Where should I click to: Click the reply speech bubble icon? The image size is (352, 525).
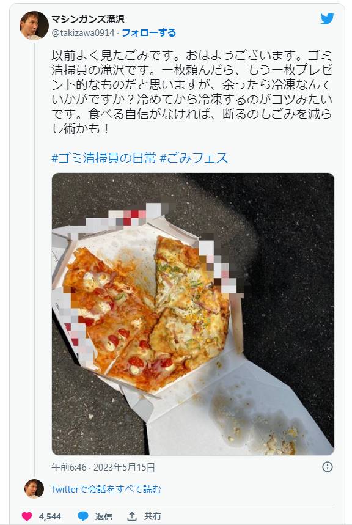(83, 516)
